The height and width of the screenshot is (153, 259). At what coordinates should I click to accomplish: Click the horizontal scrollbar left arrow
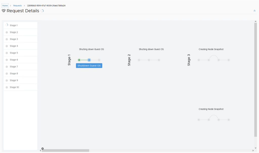(x=40, y=150)
